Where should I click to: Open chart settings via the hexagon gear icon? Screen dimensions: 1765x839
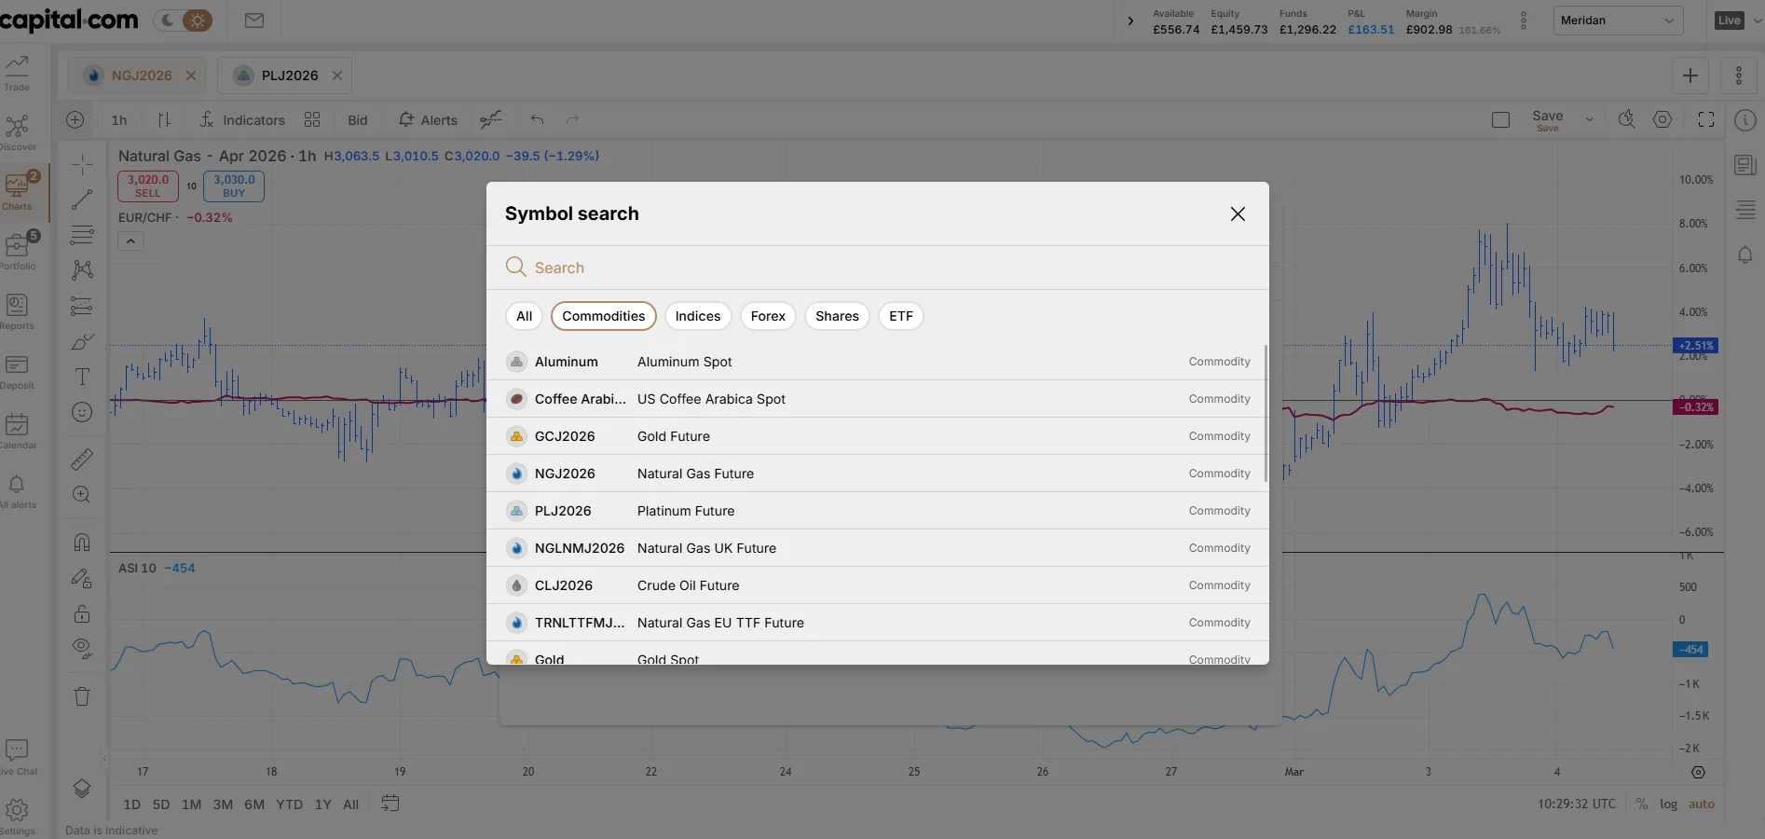click(x=1662, y=120)
